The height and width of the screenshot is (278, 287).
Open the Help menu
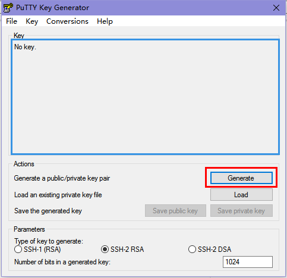coord(105,21)
